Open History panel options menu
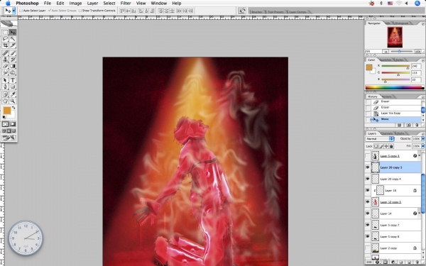Image resolution: width=426 pixels, height=266 pixels. [x=422, y=96]
